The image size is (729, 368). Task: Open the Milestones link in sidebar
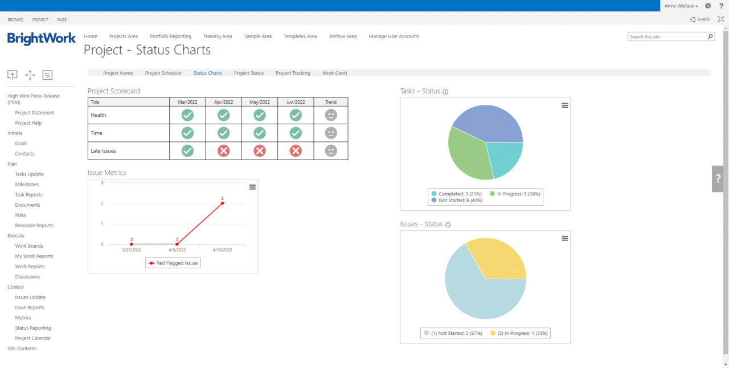(27, 185)
